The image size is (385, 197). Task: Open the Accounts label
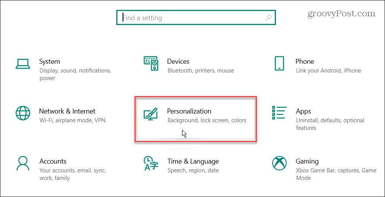point(53,161)
